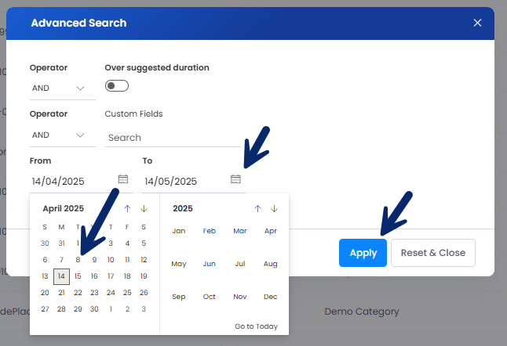Select Jan in the month picker
Image resolution: width=507 pixels, height=346 pixels.
pyautogui.click(x=179, y=231)
